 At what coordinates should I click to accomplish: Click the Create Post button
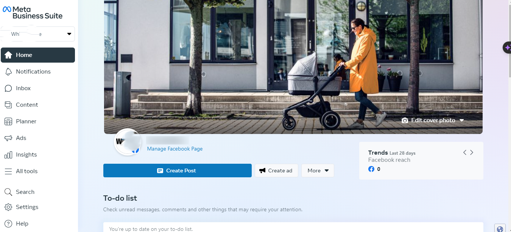pos(177,171)
